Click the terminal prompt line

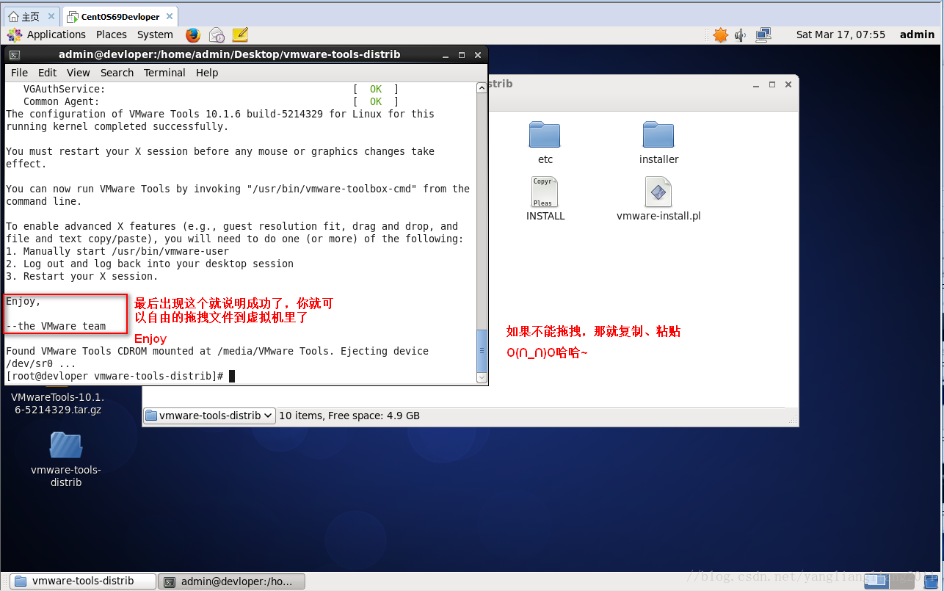pos(120,376)
